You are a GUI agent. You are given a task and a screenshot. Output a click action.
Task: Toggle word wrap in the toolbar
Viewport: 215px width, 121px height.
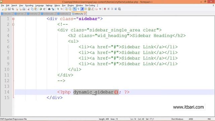[x=75, y=9]
